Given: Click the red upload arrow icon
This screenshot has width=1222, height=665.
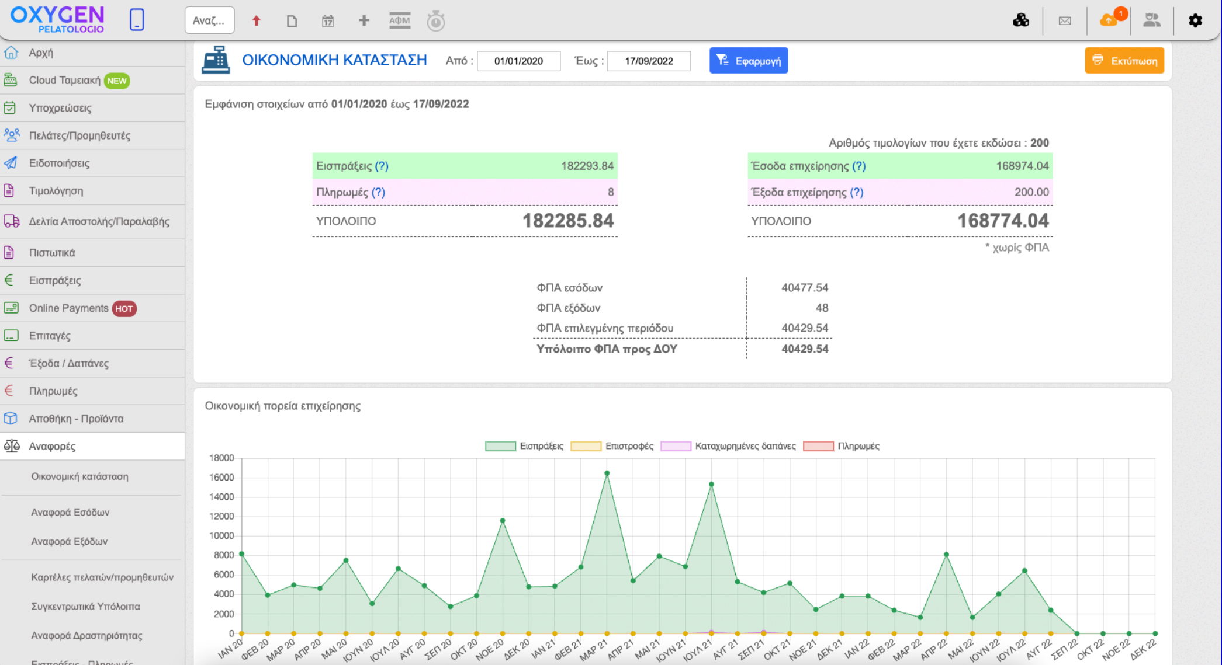Looking at the screenshot, I should 256,21.
